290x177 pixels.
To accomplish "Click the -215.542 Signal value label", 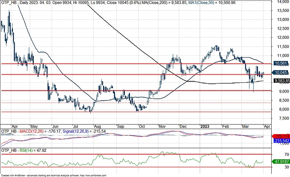I will [x=281, y=141].
